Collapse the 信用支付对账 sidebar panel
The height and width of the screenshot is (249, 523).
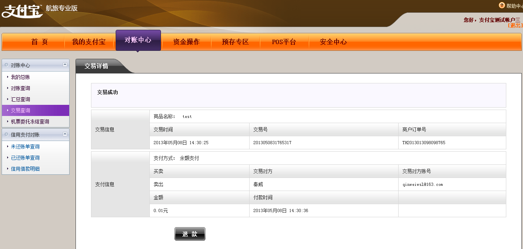(65, 134)
